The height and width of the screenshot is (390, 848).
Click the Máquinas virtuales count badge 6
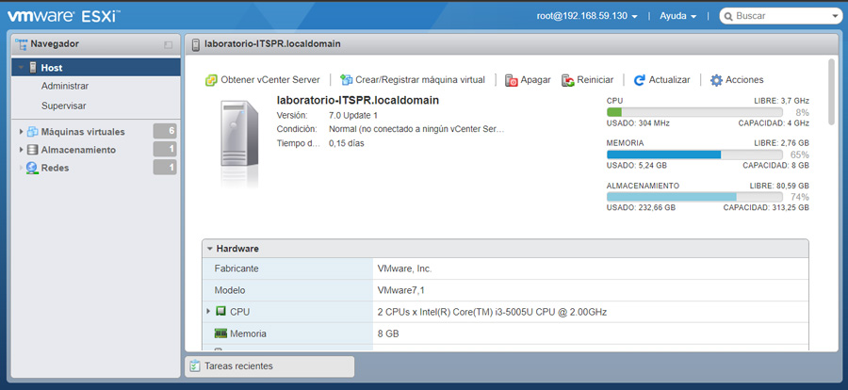click(x=165, y=131)
